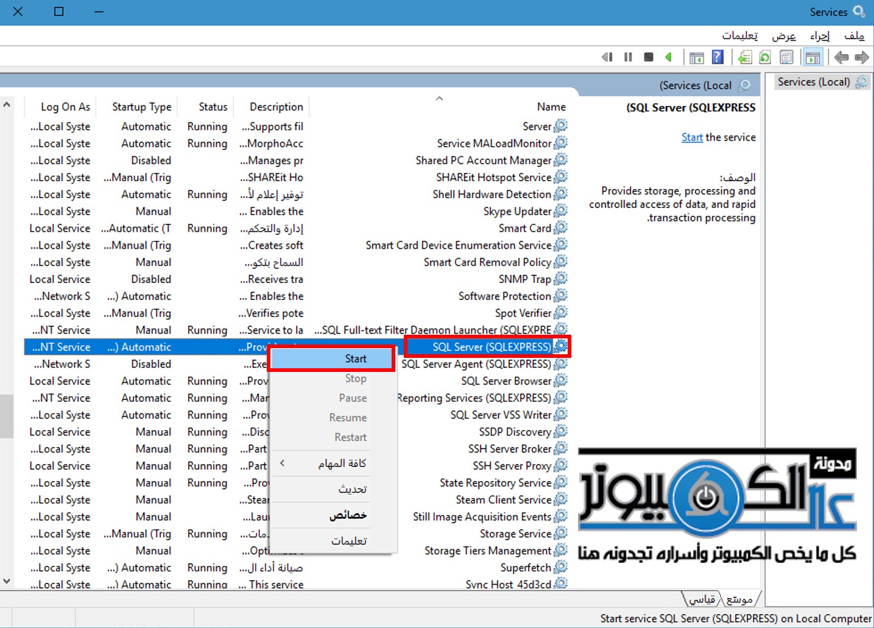Choose Start in the context menu
Viewport: 874px width, 628px height.
click(x=332, y=359)
